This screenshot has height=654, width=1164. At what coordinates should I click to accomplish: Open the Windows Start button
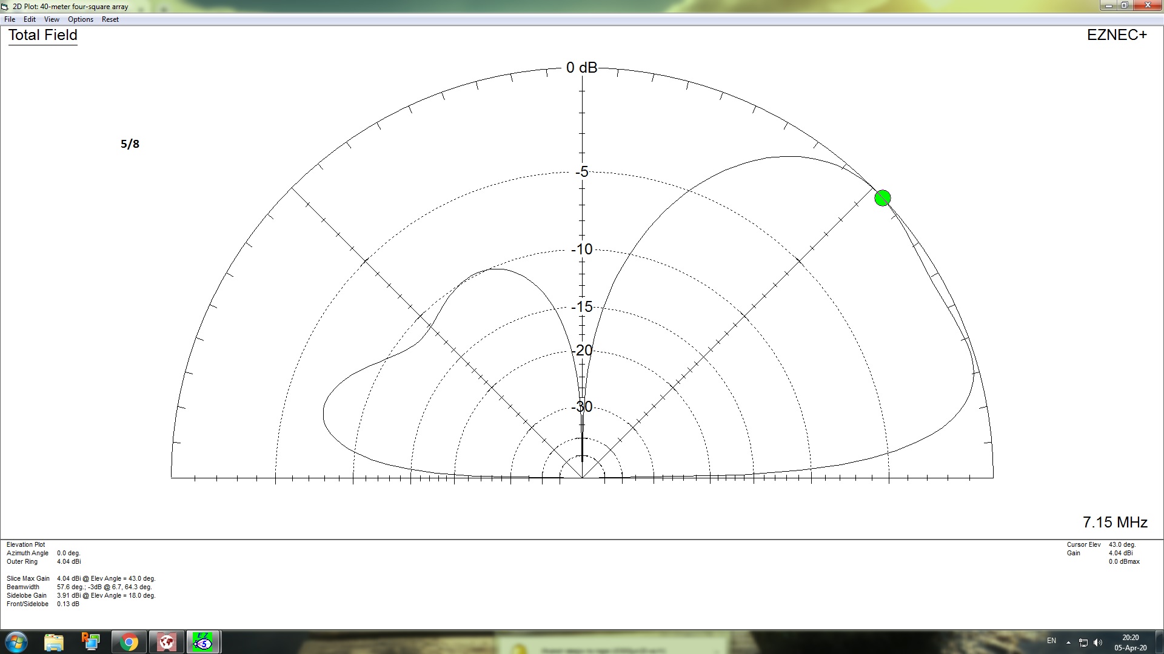click(x=16, y=642)
